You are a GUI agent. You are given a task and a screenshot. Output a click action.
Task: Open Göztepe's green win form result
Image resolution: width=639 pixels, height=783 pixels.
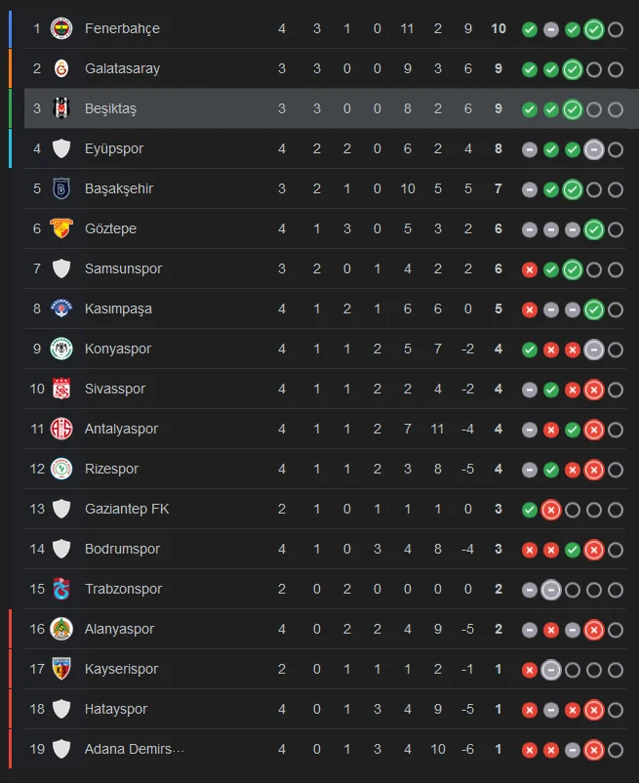(594, 228)
